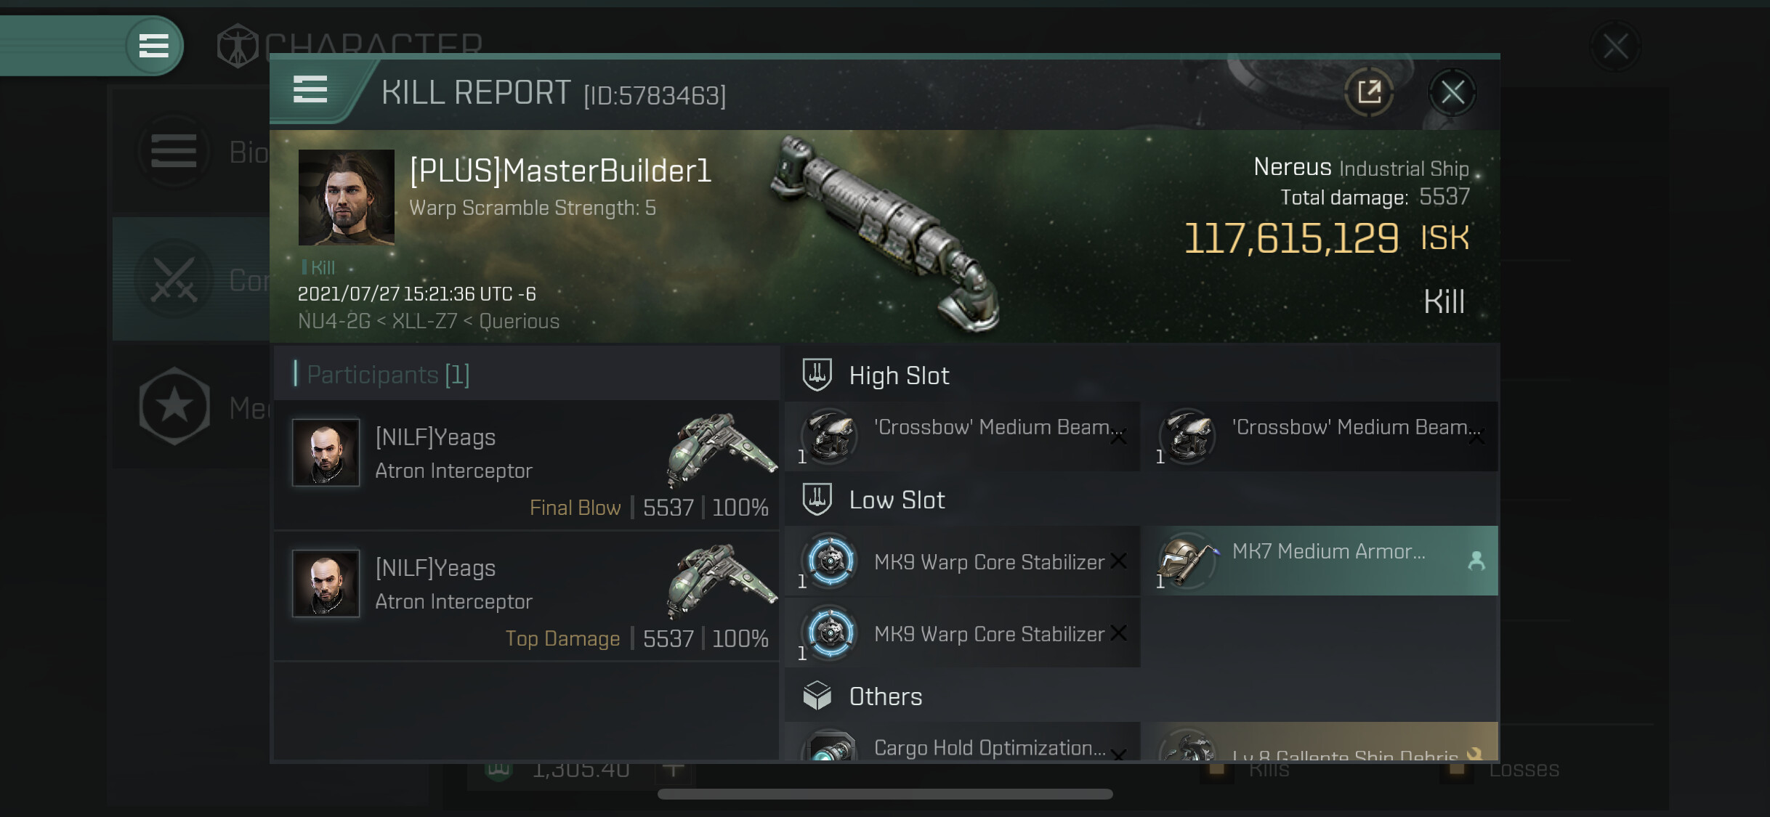The width and height of the screenshot is (1770, 817).
Task: Click the High Slot section icon
Action: pos(817,375)
